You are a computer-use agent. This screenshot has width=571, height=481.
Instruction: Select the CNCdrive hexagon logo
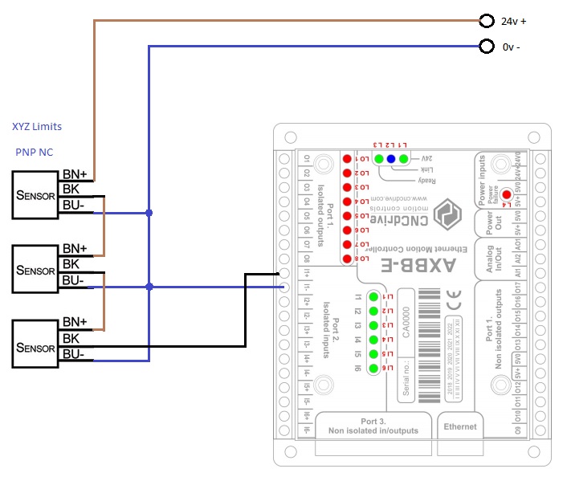click(443, 214)
